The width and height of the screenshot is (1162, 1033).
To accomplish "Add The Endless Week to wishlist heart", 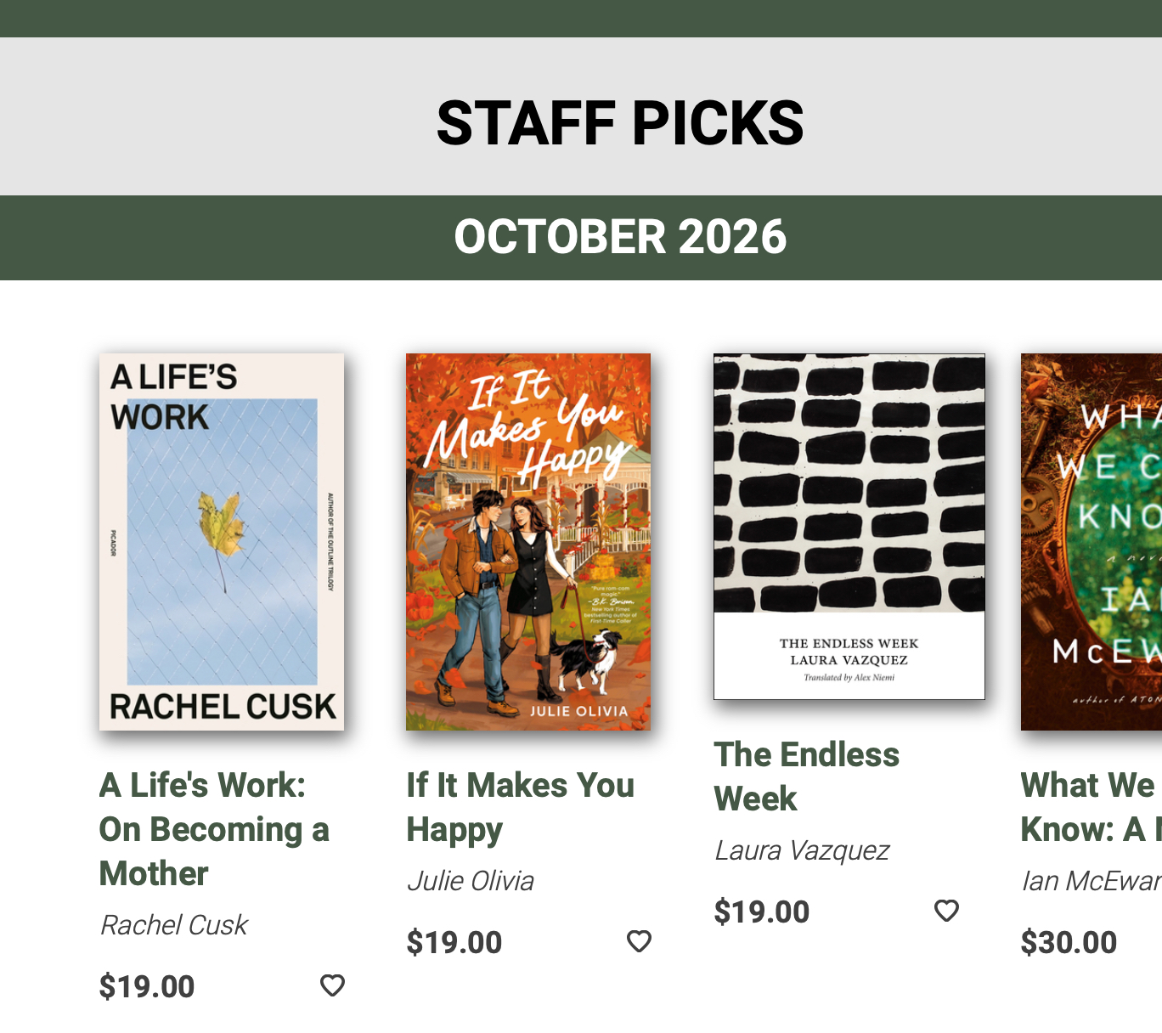I will pos(946,911).
